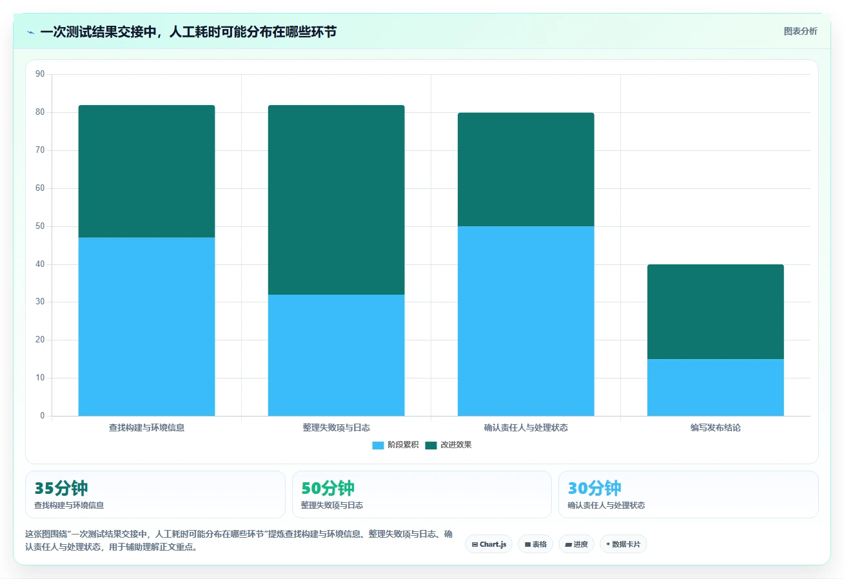
Task: Open the 35分钟 data card
Action: [155, 495]
